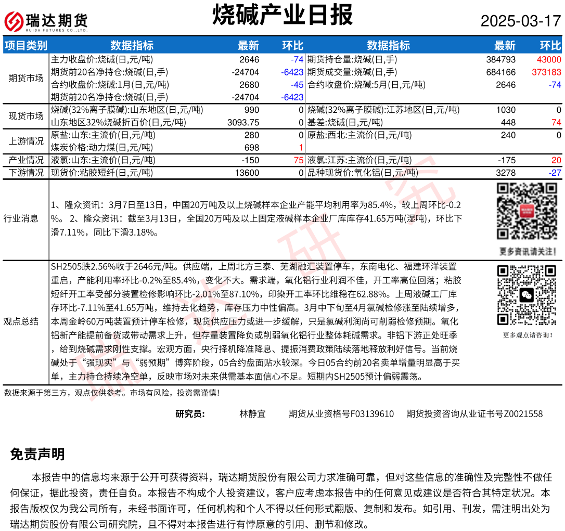Click the 期货市场 category cell

click(x=26, y=78)
